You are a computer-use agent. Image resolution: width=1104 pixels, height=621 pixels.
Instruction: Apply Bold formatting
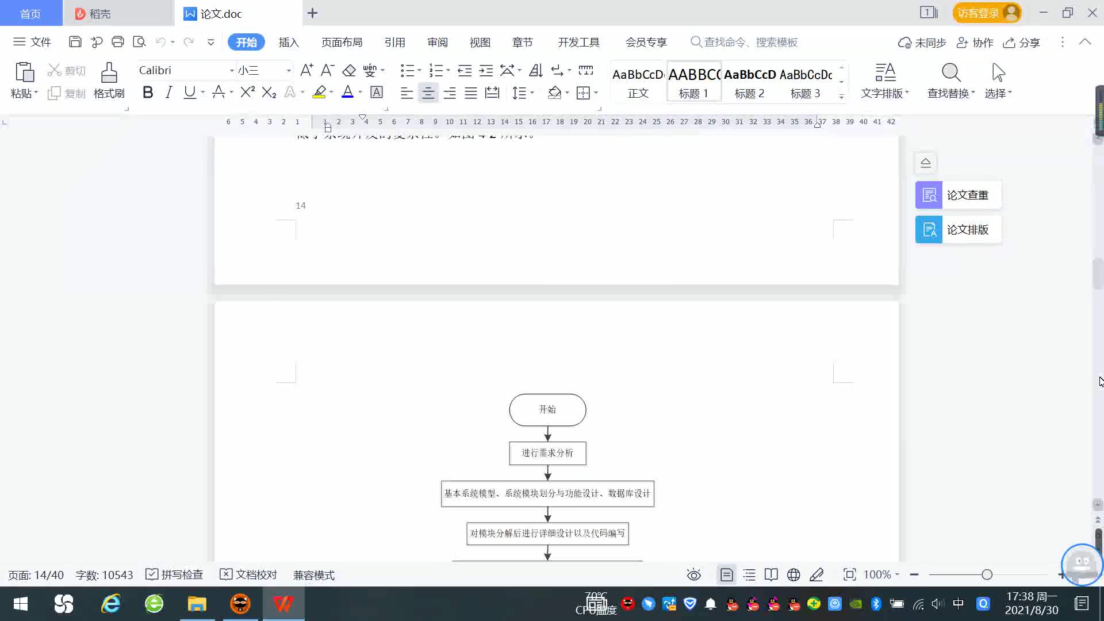pyautogui.click(x=148, y=93)
